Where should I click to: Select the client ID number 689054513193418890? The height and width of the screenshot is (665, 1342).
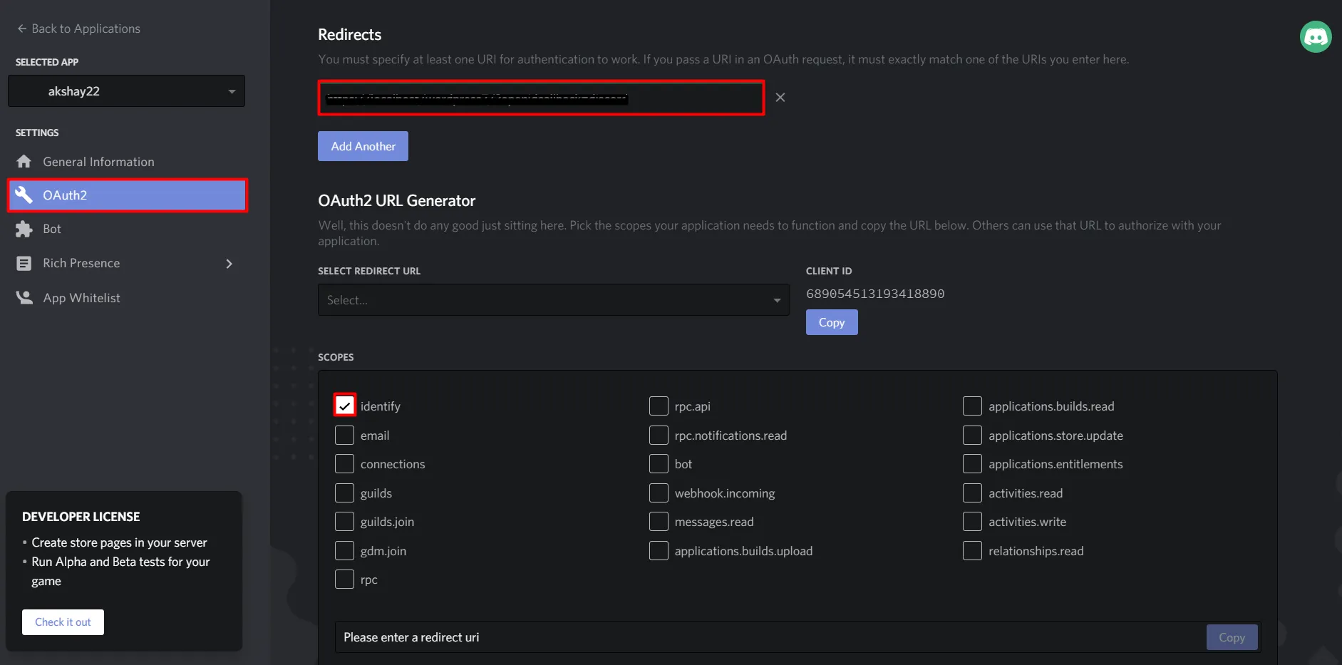[x=875, y=294]
